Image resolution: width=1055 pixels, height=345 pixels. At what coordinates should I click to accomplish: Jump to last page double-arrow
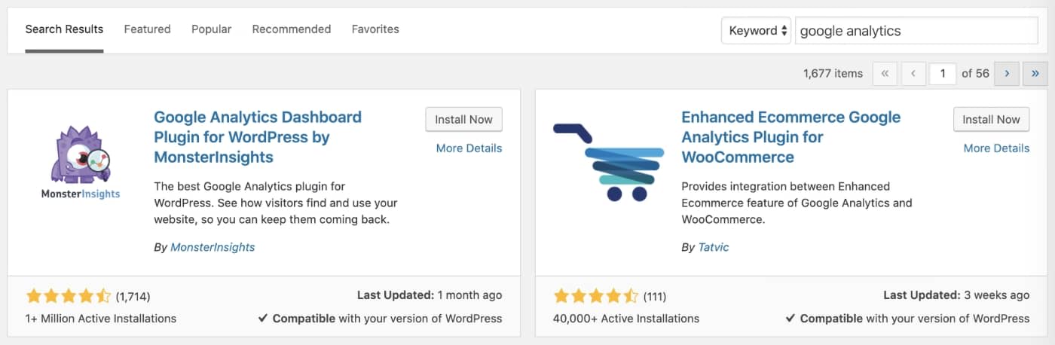coord(1035,73)
